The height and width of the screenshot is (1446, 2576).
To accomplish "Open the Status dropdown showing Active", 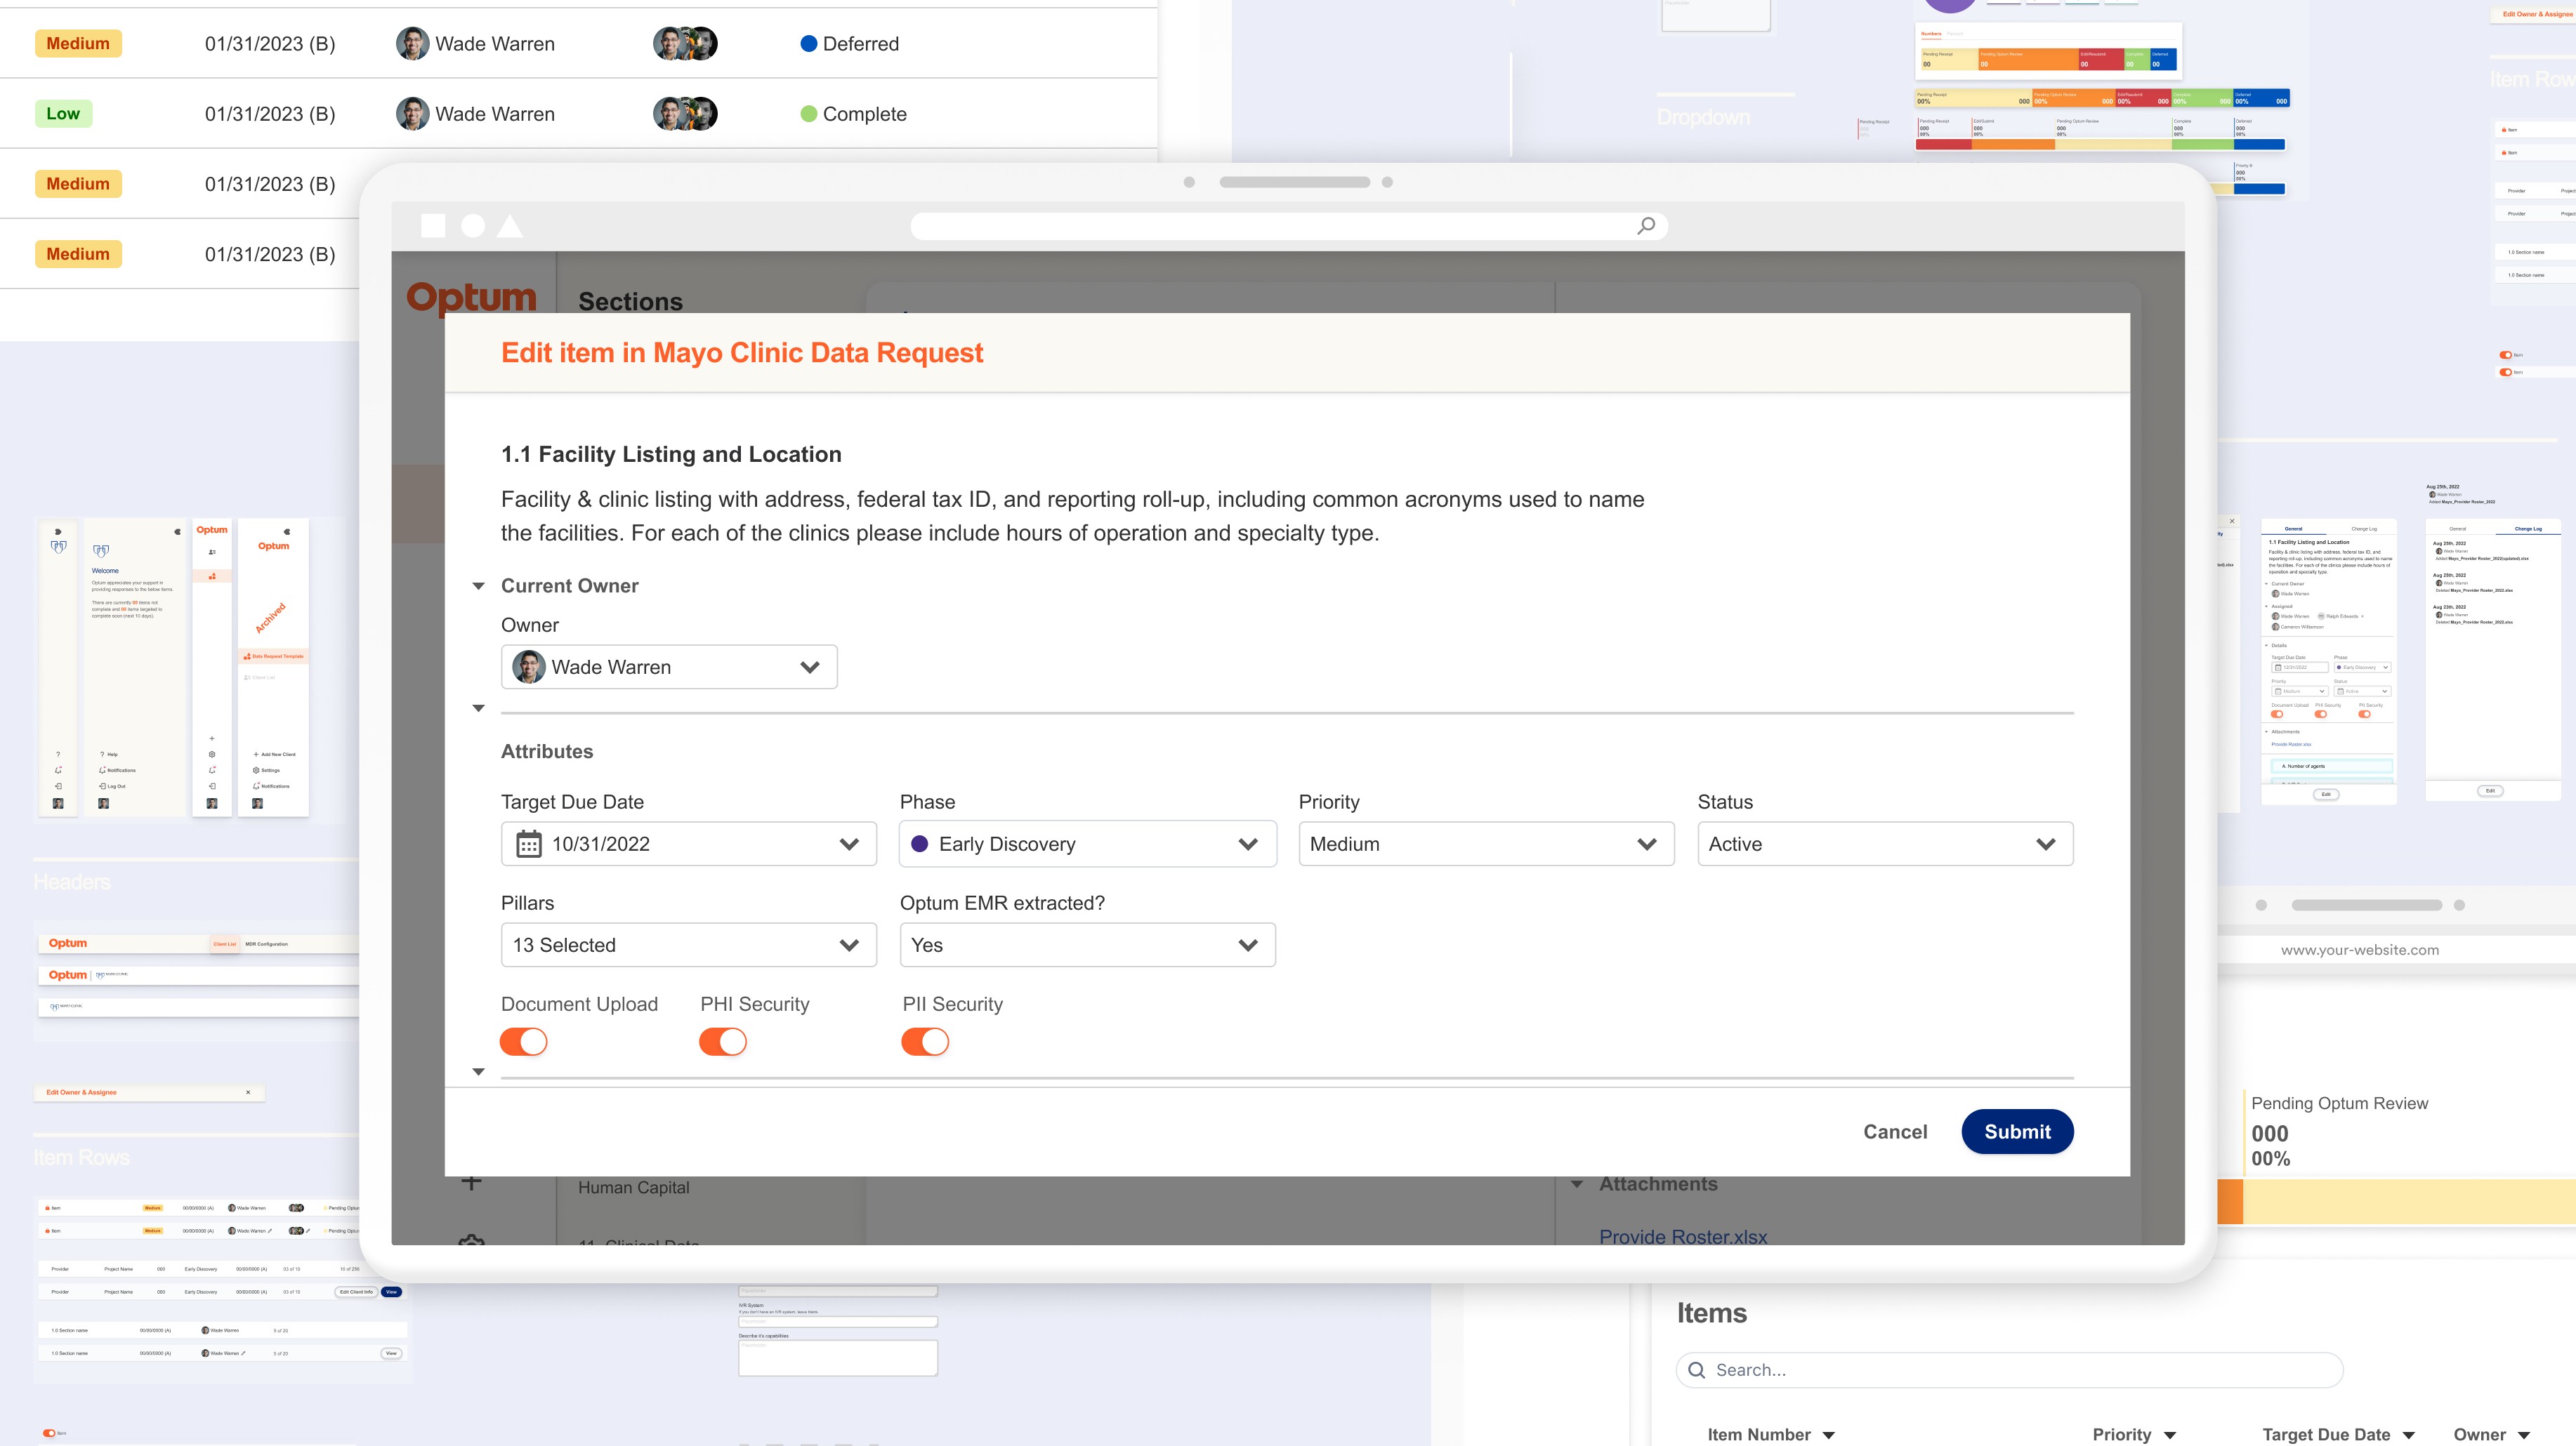I will tap(1886, 844).
